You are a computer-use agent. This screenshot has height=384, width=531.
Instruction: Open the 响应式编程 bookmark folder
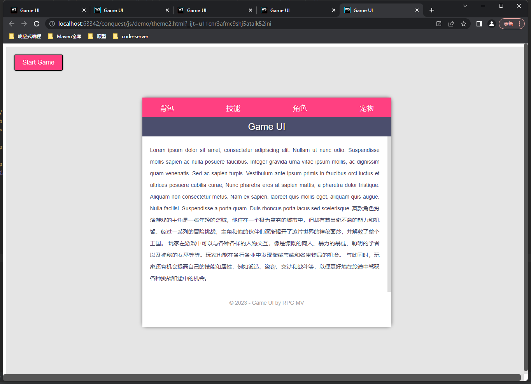click(x=25, y=37)
